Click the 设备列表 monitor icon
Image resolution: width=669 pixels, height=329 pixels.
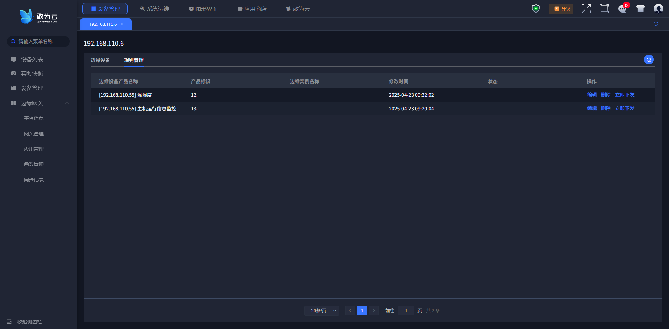tap(14, 59)
